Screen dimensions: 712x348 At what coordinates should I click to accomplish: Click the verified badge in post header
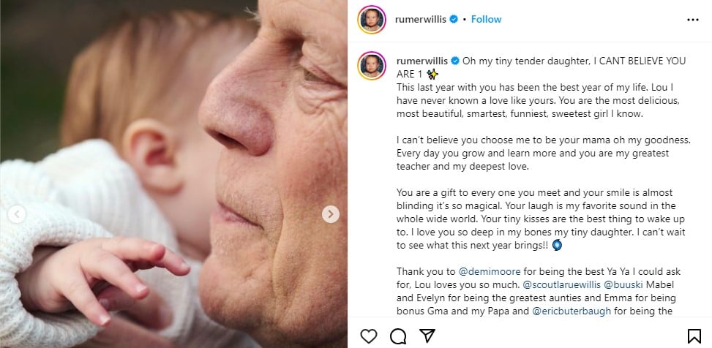click(x=454, y=20)
